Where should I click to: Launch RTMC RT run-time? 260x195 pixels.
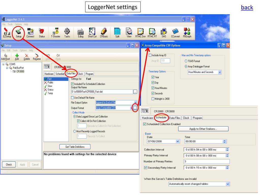tap(152, 33)
